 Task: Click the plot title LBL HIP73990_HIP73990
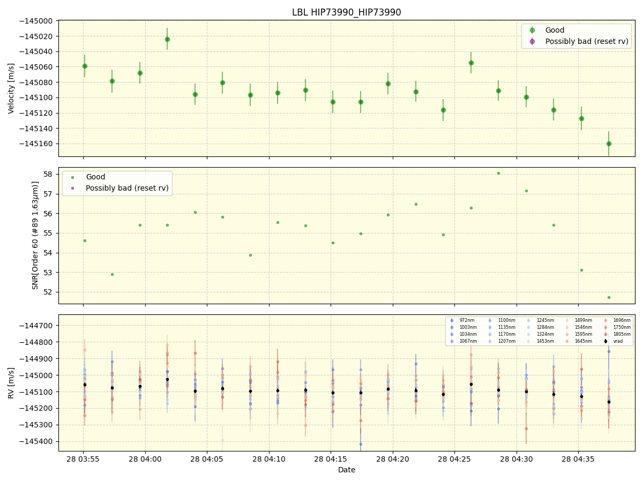pyautogui.click(x=346, y=12)
